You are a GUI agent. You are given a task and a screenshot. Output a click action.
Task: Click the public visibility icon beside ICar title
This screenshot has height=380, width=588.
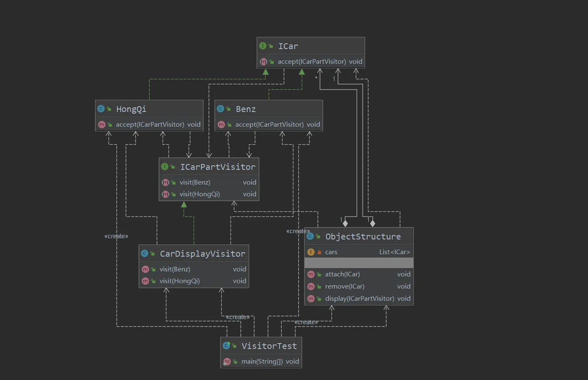pyautogui.click(x=271, y=46)
